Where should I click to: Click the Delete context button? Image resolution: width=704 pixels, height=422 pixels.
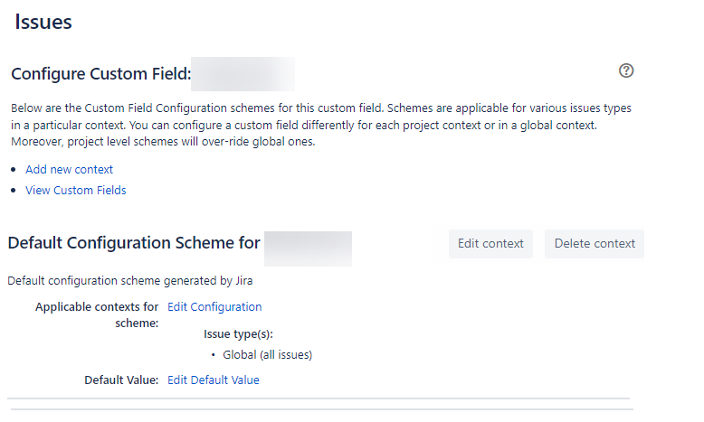595,244
